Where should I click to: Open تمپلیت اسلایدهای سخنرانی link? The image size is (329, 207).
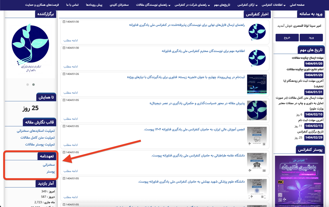(x=36, y=131)
